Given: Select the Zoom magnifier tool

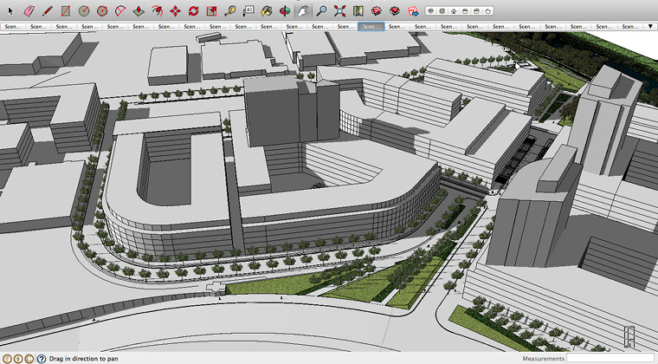Looking at the screenshot, I should tap(321, 11).
